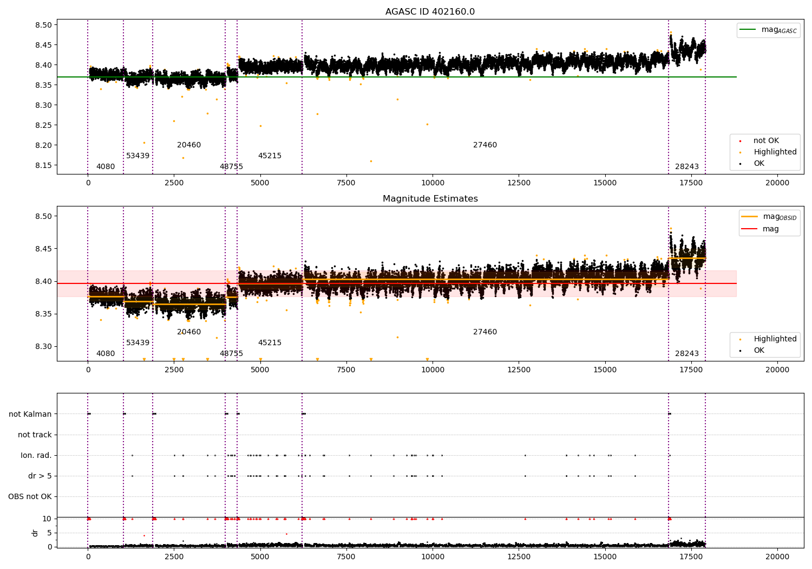
Task: Click OBSID label 28243 in Magnitude Estimates plot
Action: click(x=687, y=354)
